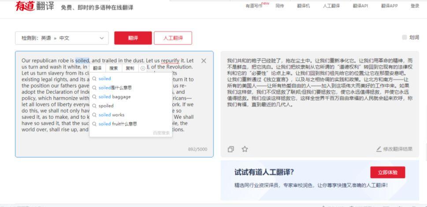Copy the translation result icon

tap(230, 149)
